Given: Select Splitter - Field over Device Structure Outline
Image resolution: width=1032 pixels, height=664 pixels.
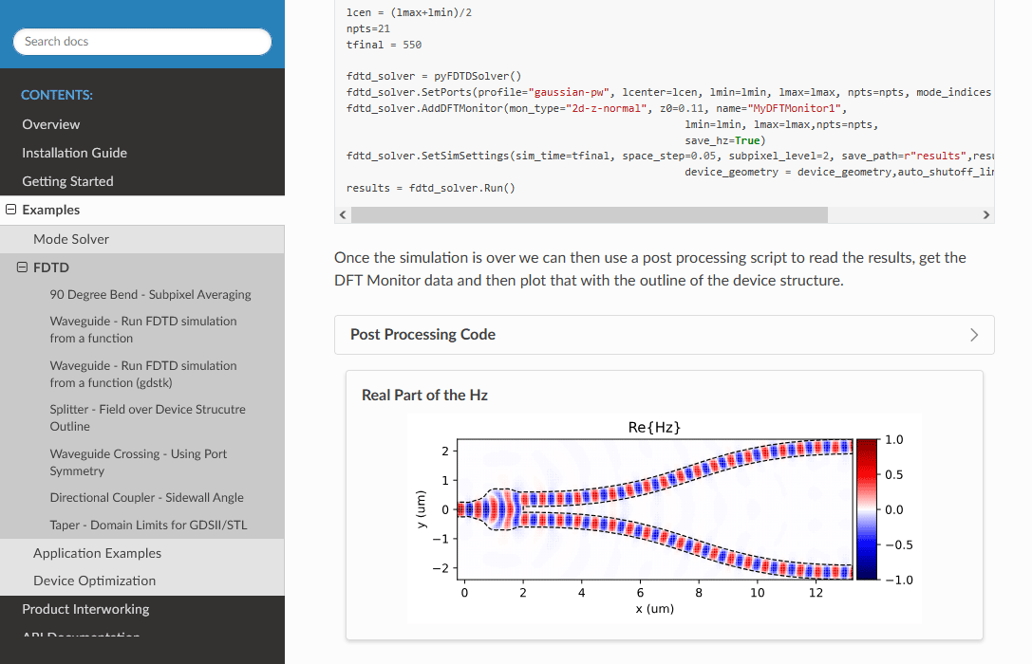Looking at the screenshot, I should coord(147,418).
